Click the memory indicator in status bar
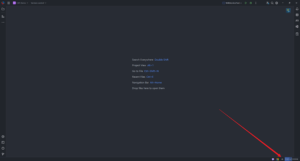Viewport: 300px width, 161px height. point(291,159)
